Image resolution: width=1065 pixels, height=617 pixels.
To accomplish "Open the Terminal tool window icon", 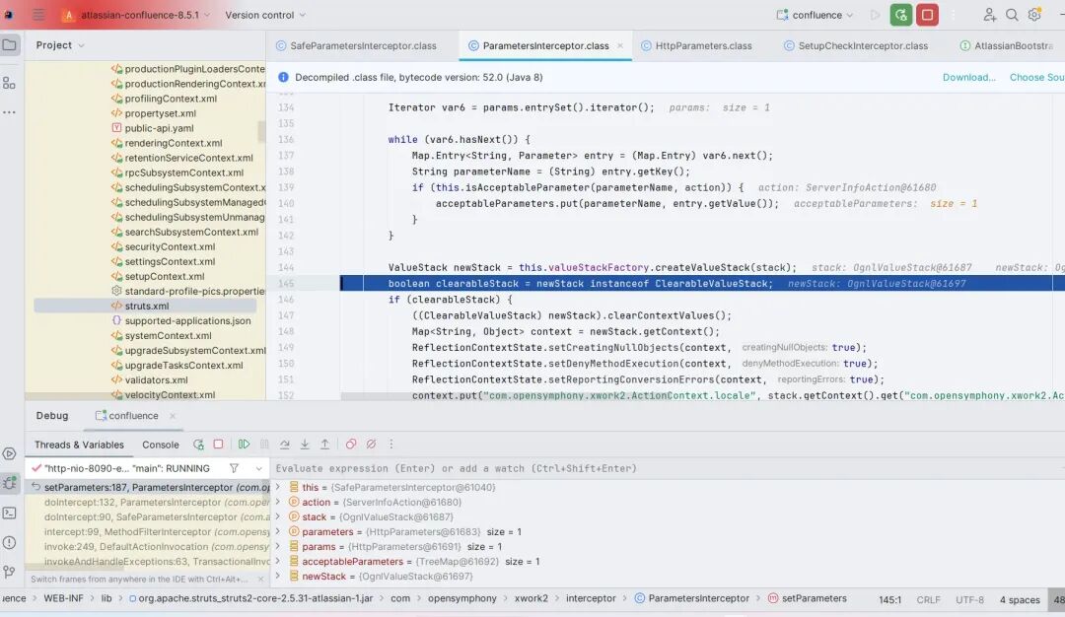I will click(x=10, y=514).
